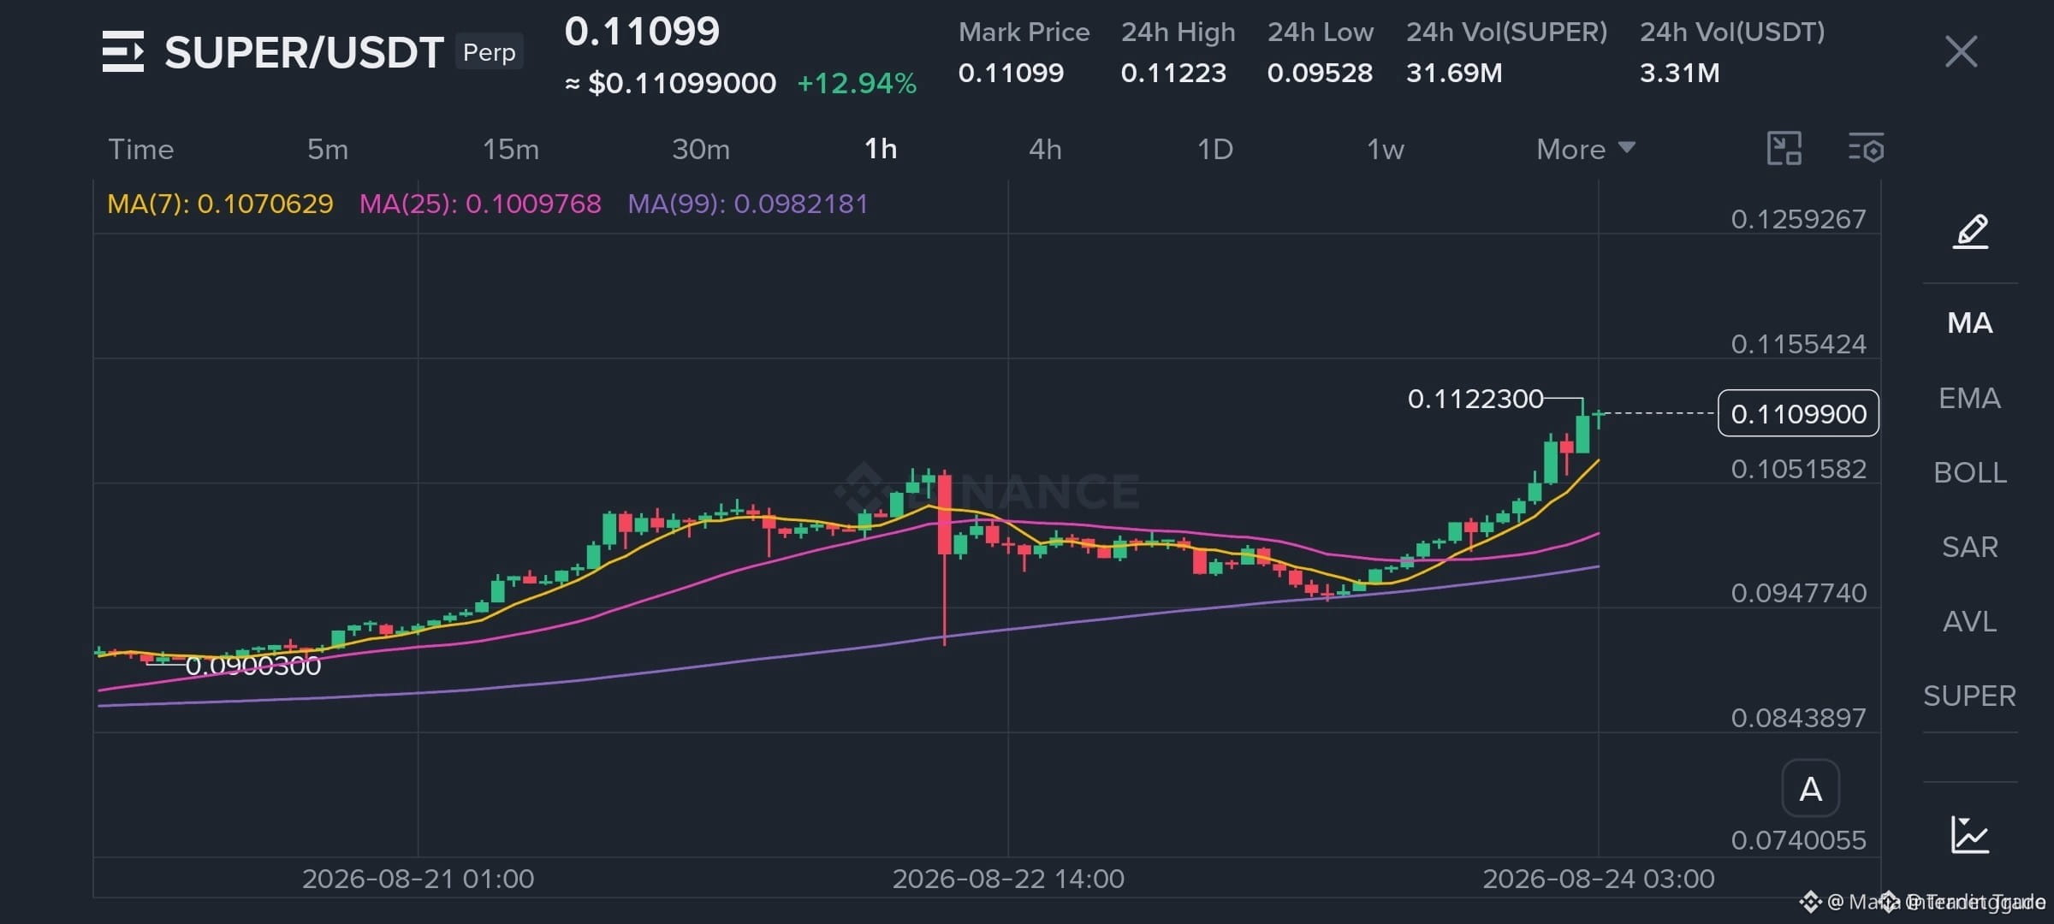Open the SUPER/USDT pair selector
Viewport: 2054px width, 924px height.
click(304, 53)
